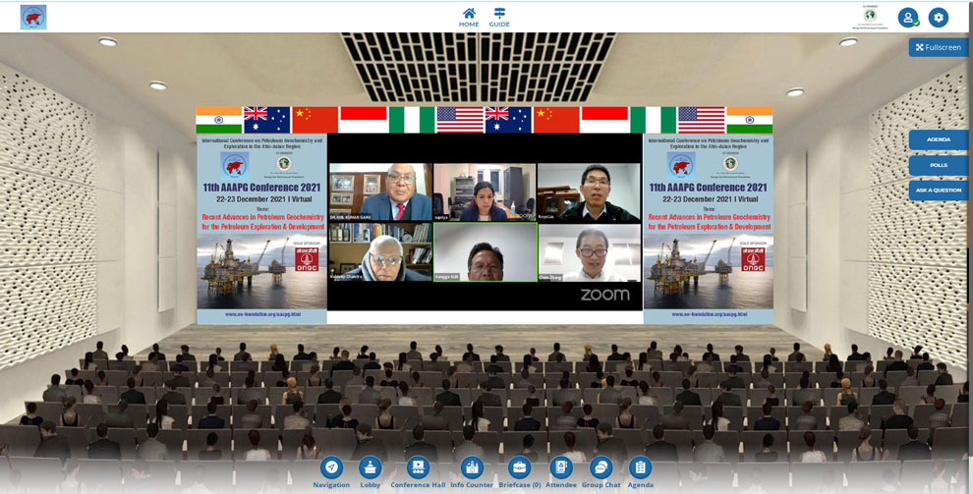
Task: Open Agenda from bottom bar
Action: 640,472
